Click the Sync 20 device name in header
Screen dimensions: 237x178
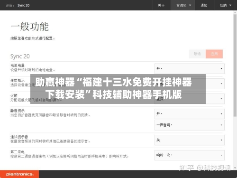24,5
